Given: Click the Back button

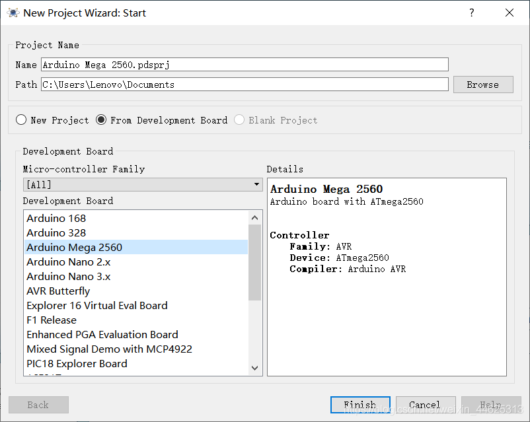Looking at the screenshot, I should [x=38, y=405].
